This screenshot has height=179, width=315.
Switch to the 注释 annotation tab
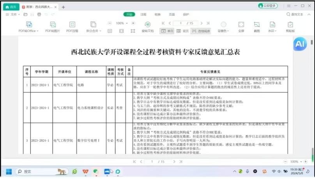(x=143, y=14)
